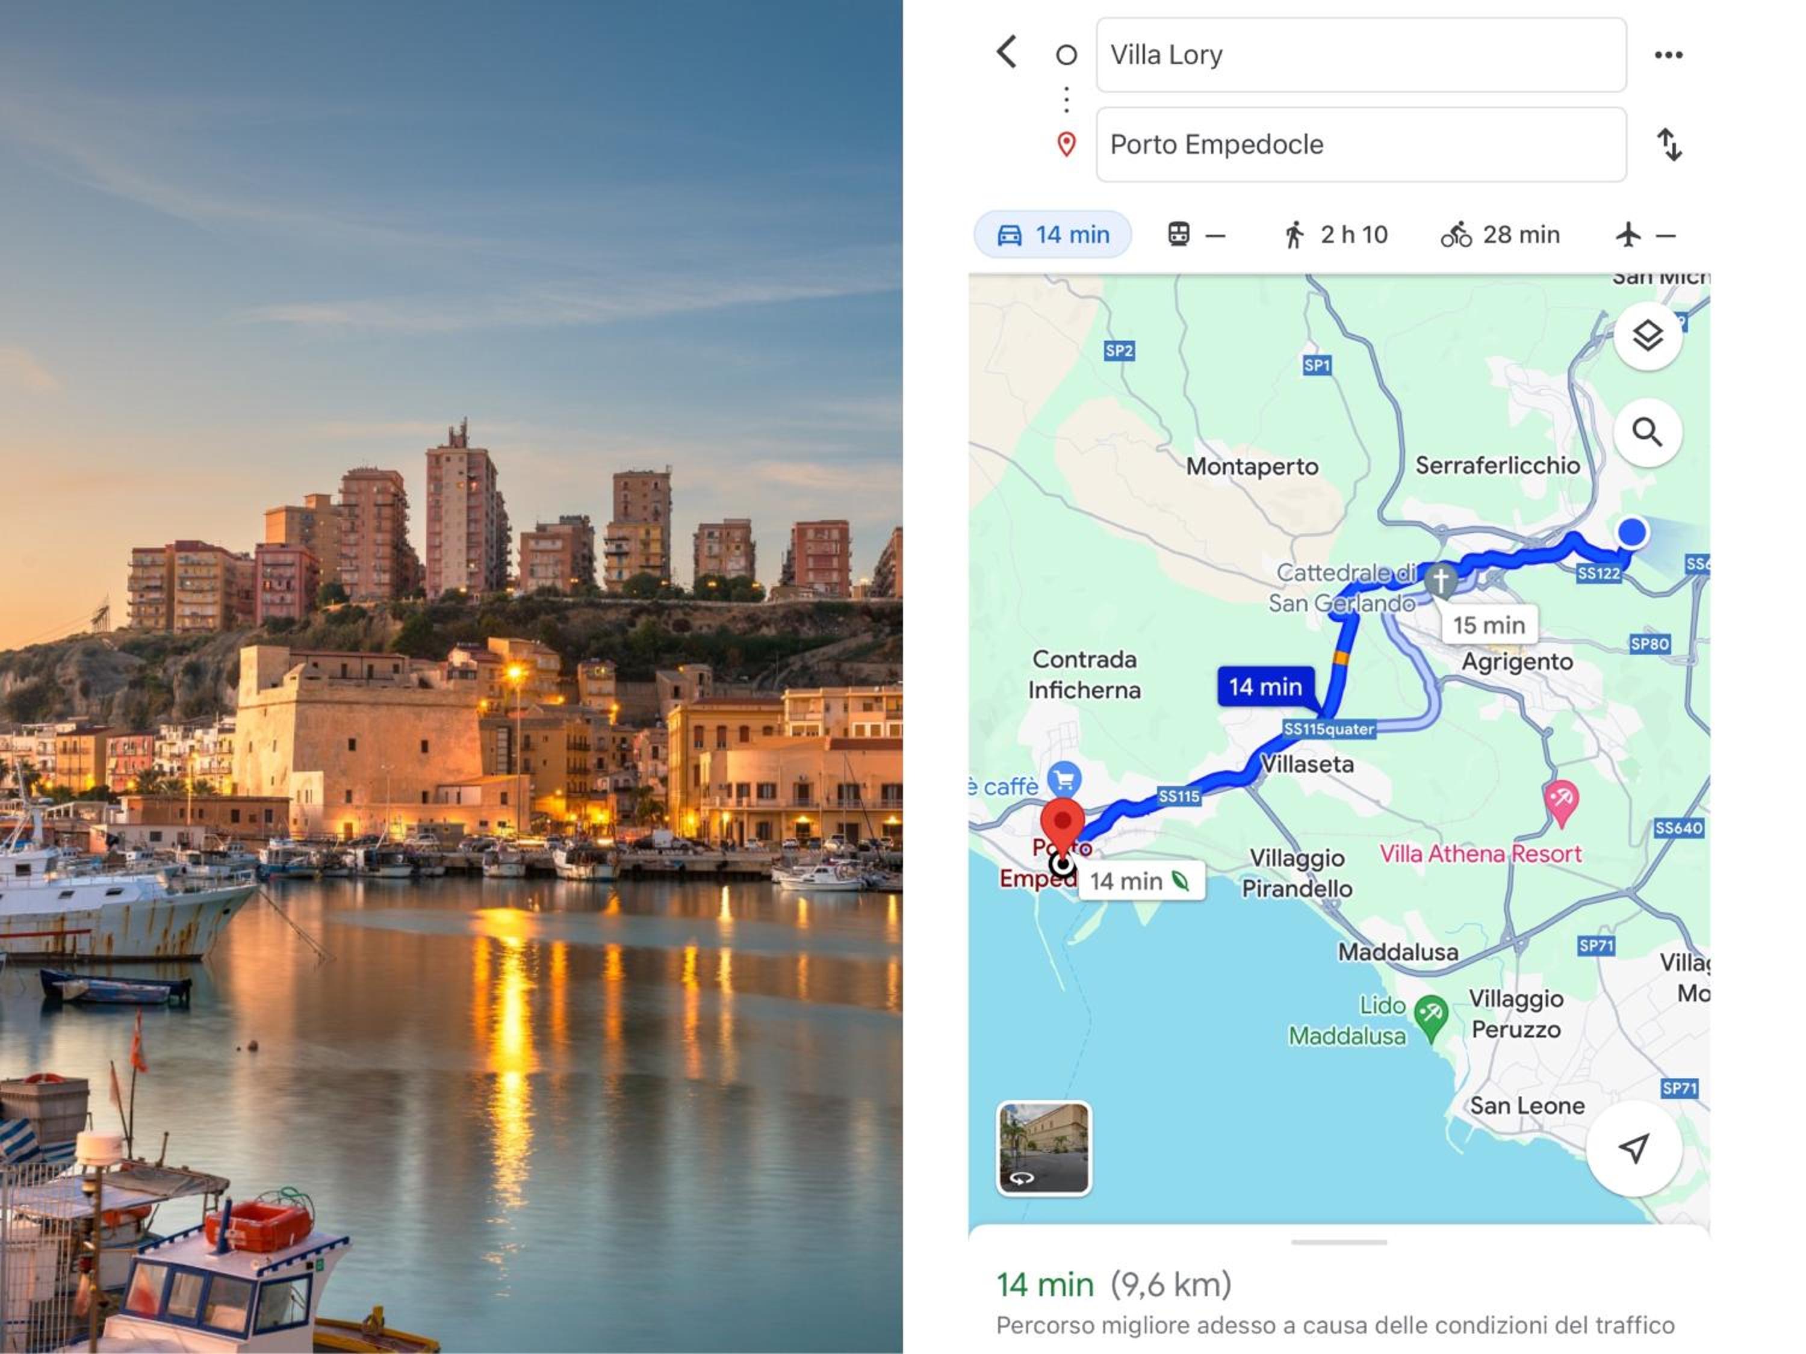Tap the 14 min (9,6 km) route summary
The height and width of the screenshot is (1354, 1806).
(1114, 1285)
